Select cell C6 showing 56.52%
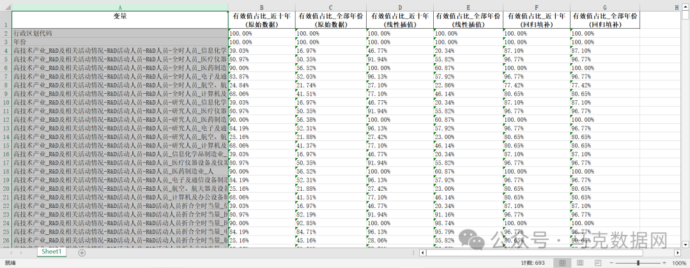Screen dimensions: 690x268 point(330,68)
